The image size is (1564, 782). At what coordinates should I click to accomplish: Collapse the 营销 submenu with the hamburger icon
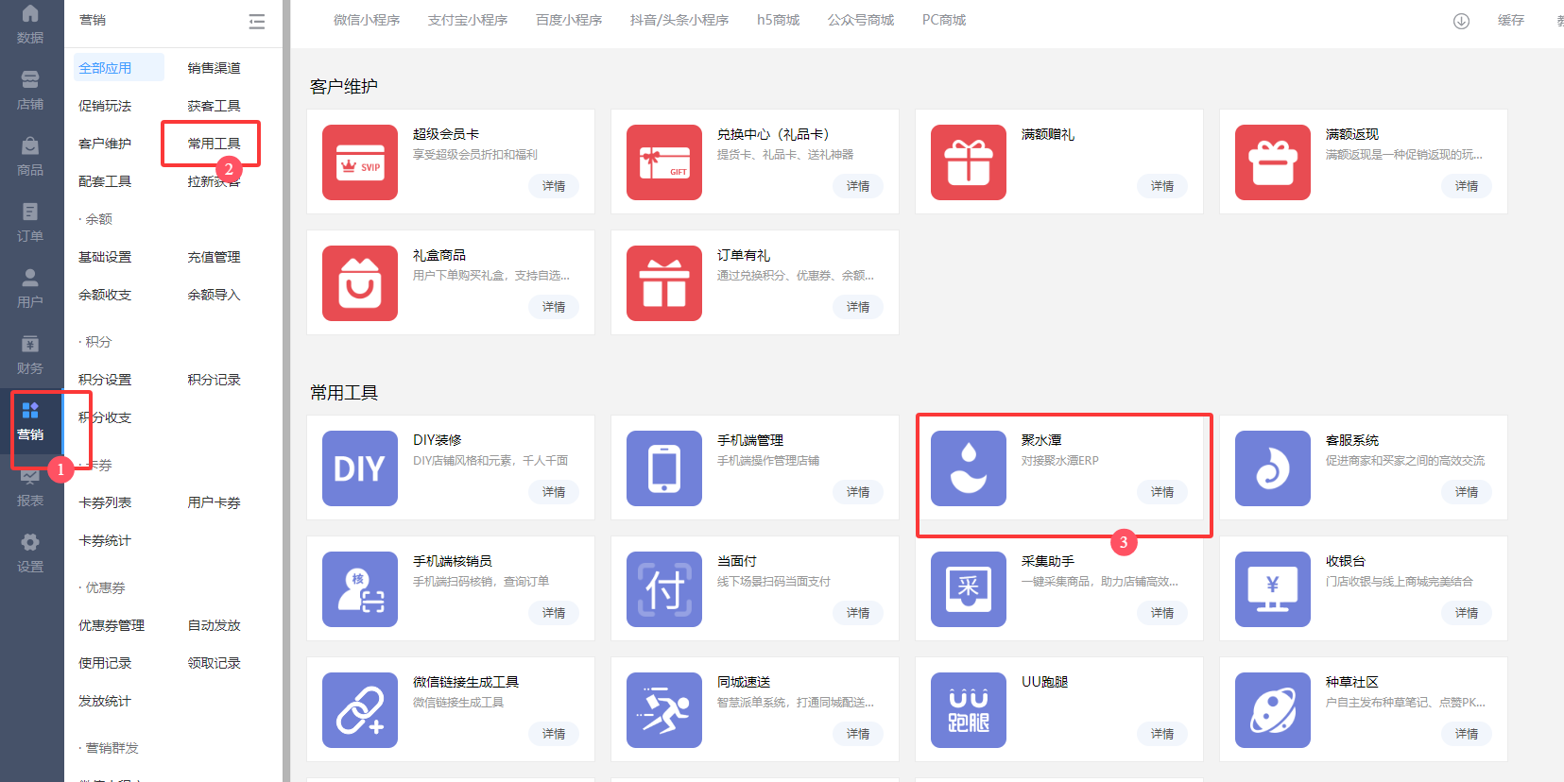pyautogui.click(x=256, y=21)
